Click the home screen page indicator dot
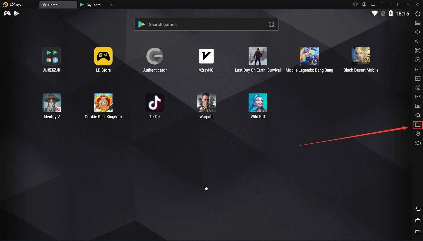423x241 pixels. click(x=206, y=189)
